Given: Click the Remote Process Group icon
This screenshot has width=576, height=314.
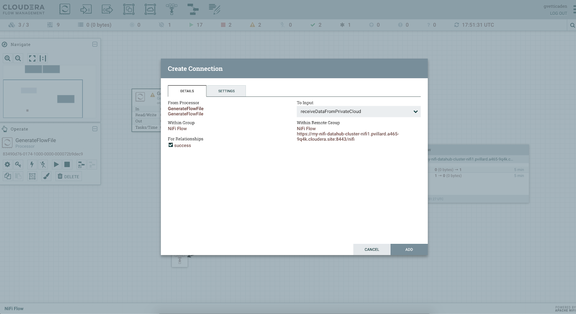Looking at the screenshot, I should (150, 9).
